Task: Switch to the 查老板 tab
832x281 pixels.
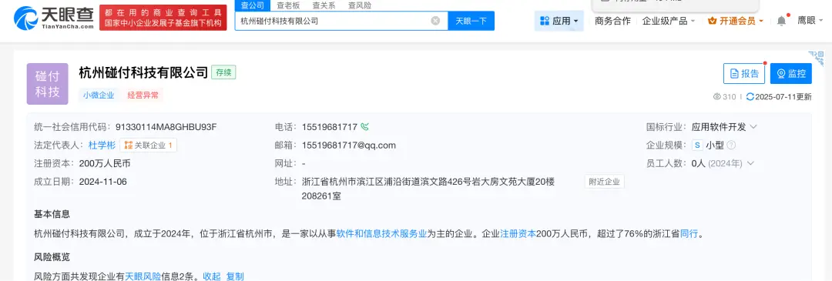Action: 287,5
